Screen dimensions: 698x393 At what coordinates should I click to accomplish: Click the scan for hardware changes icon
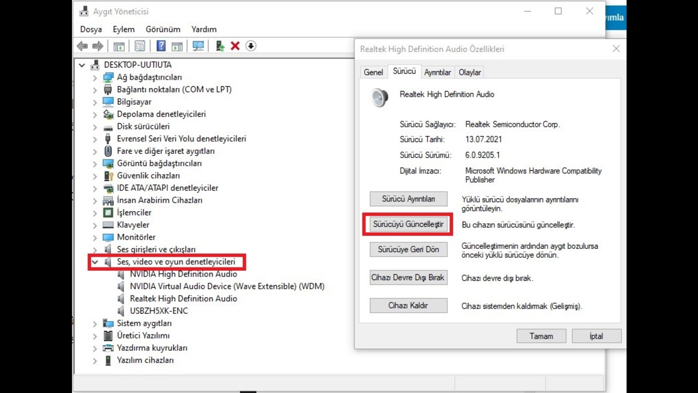click(x=198, y=46)
